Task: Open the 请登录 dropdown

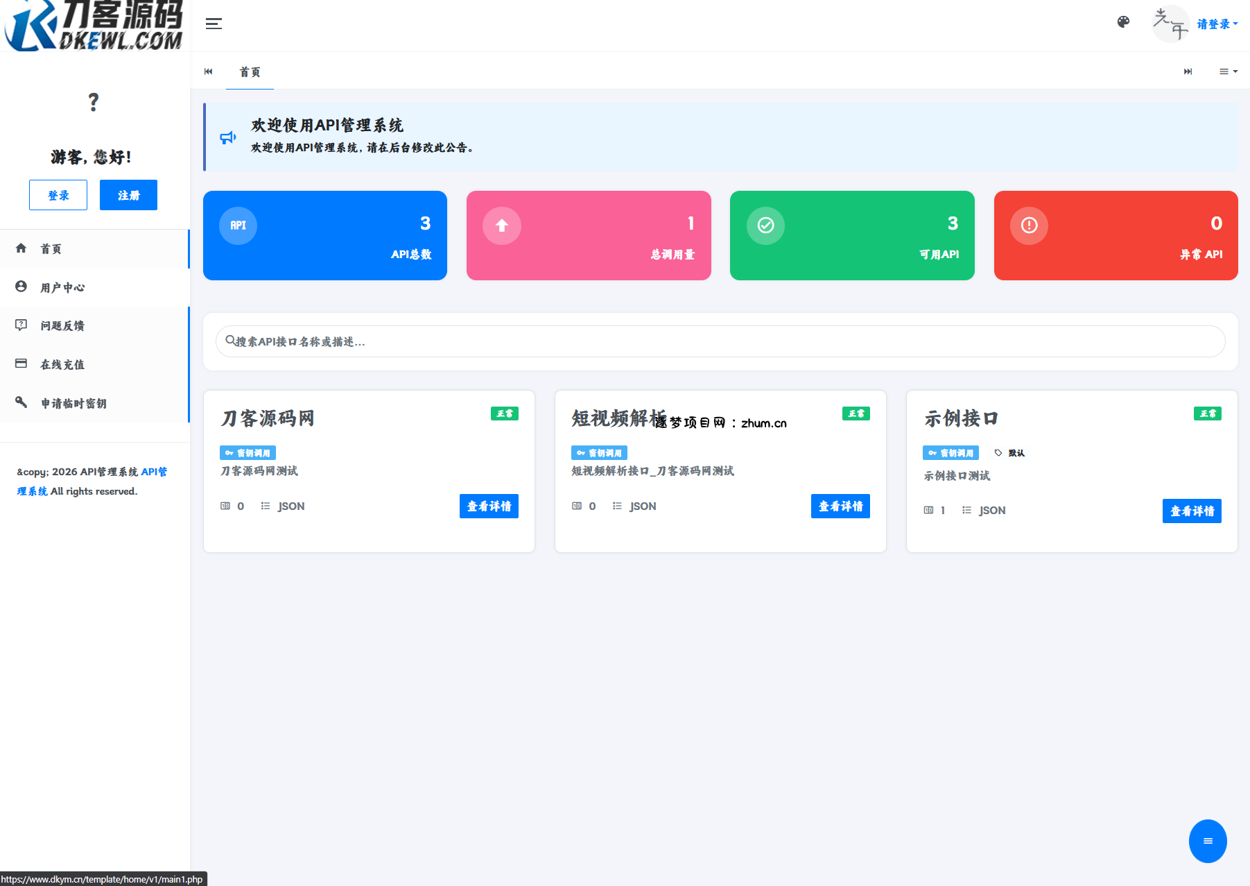Action: [1217, 24]
